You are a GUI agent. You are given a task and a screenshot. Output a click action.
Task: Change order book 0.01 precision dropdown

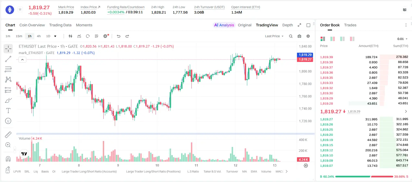click(x=402, y=39)
